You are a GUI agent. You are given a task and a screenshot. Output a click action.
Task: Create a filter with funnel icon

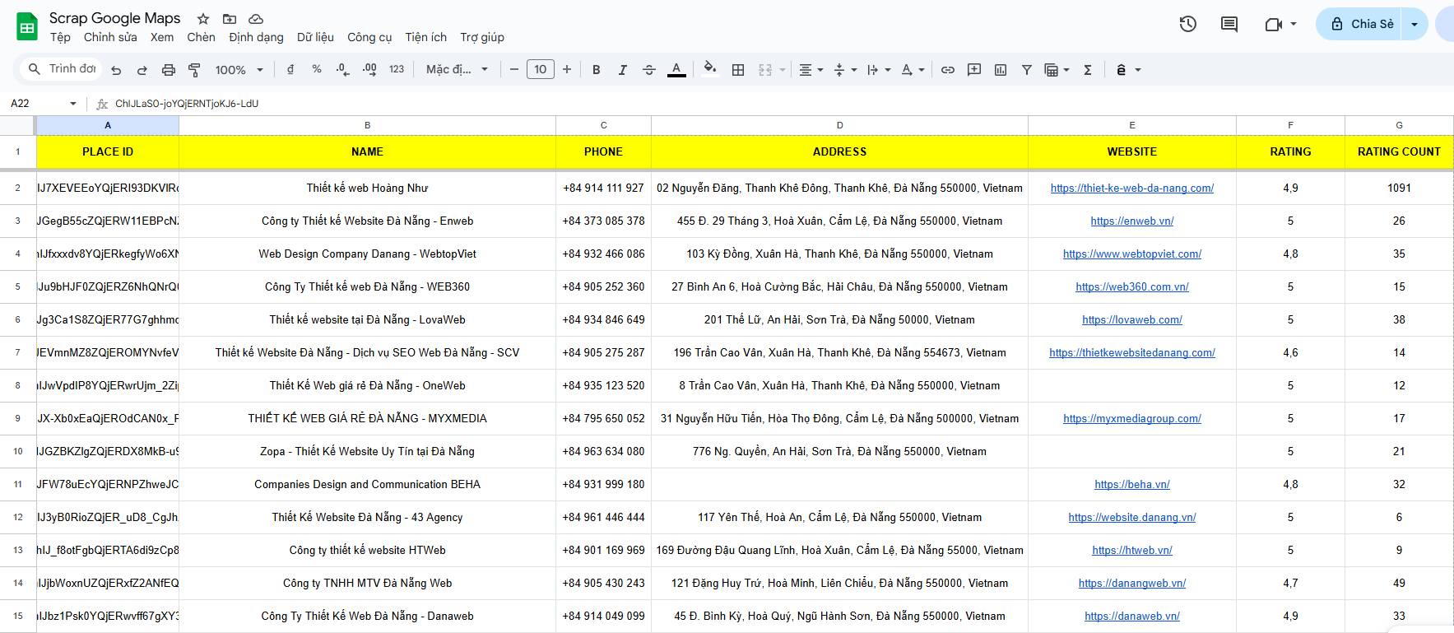1027,70
